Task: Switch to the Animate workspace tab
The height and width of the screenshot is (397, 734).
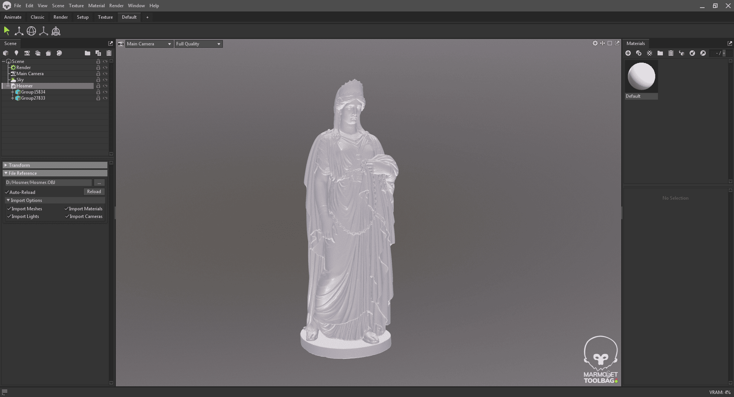Action: [x=13, y=17]
